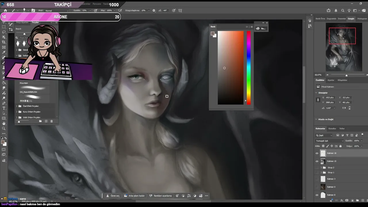
Task: Open more options in contextual task bar
Action: [x=206, y=196]
